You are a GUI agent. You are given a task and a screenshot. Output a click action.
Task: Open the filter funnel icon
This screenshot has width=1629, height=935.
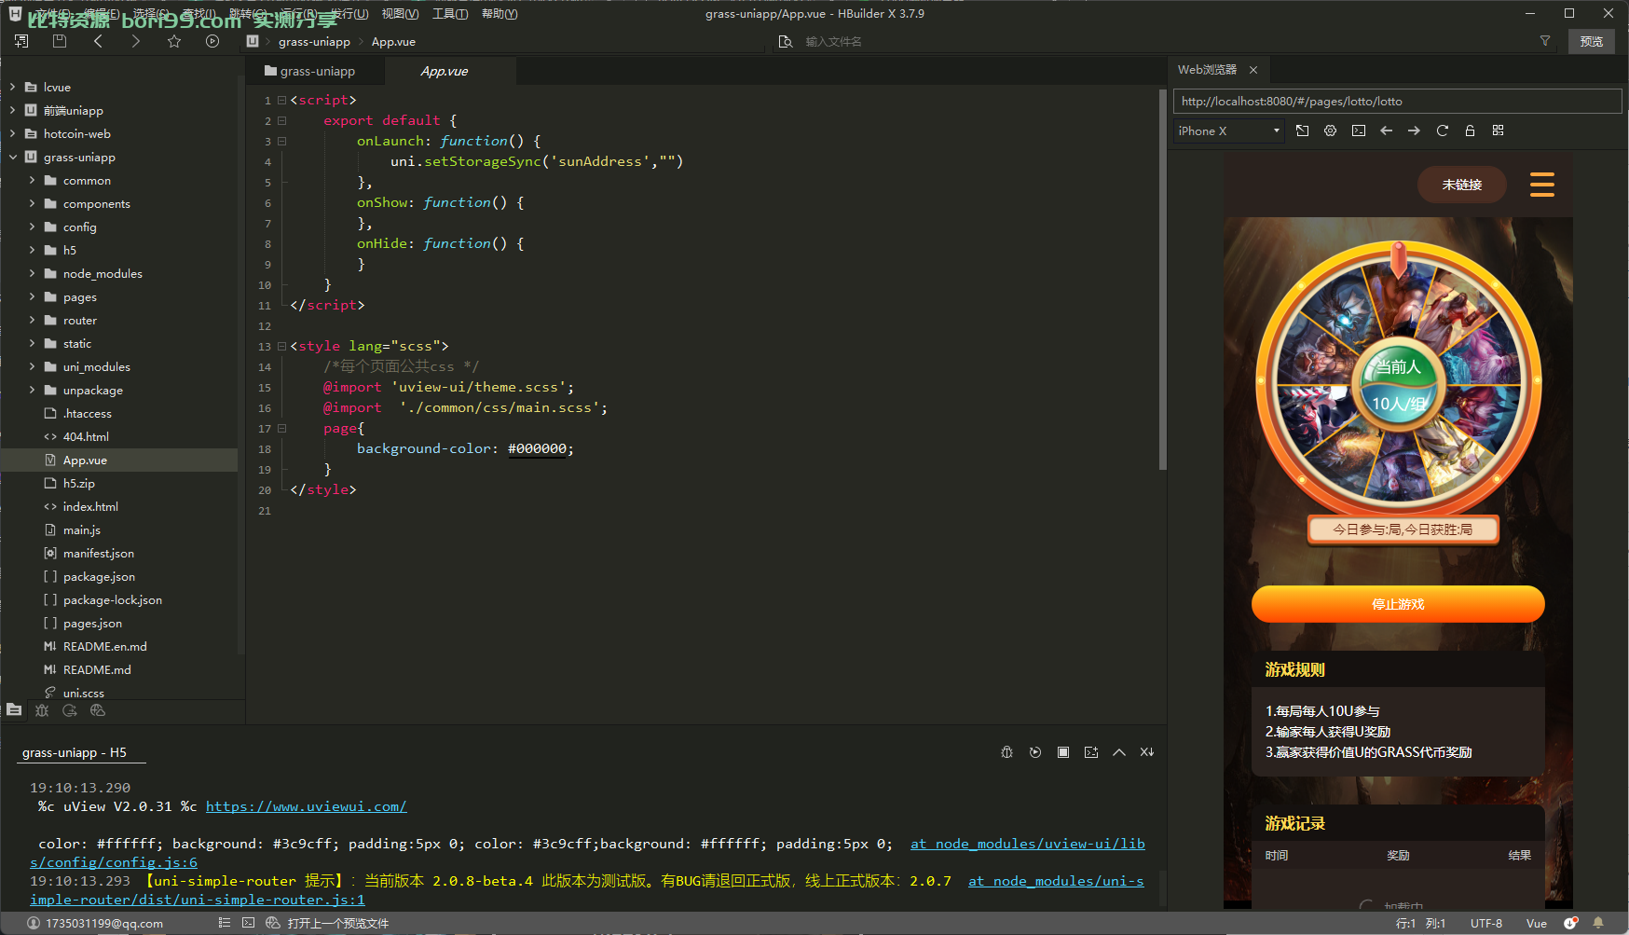coord(1545,41)
